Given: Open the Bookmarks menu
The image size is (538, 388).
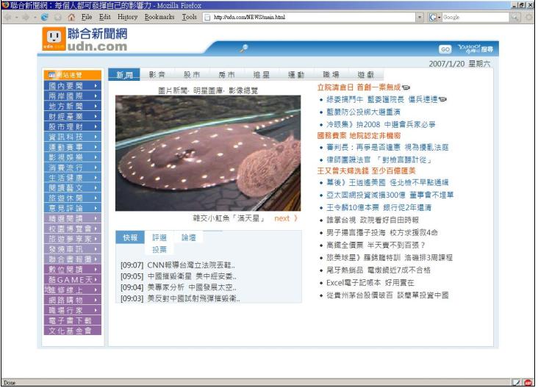Looking at the screenshot, I should point(159,17).
